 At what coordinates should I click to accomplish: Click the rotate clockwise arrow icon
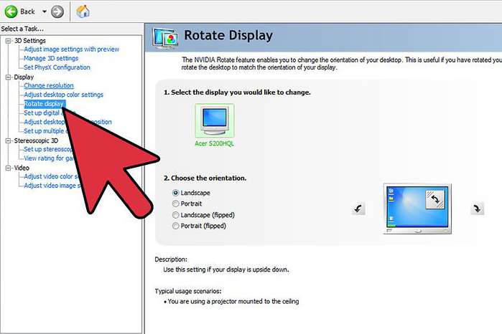coord(477,209)
